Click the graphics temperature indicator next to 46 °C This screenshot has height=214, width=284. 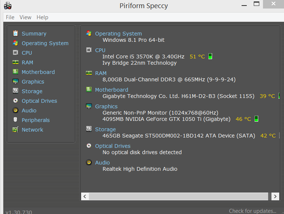click(x=256, y=119)
